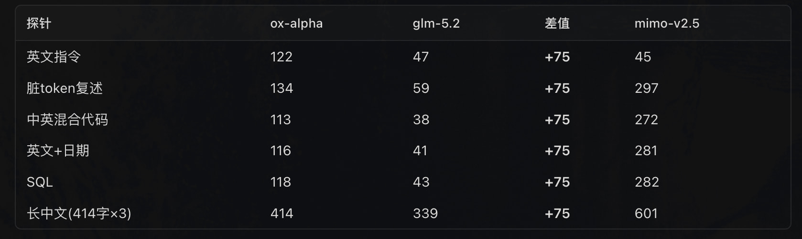Click the 英文指令 row label
Viewport: 802px width, 239px height.
pos(54,57)
